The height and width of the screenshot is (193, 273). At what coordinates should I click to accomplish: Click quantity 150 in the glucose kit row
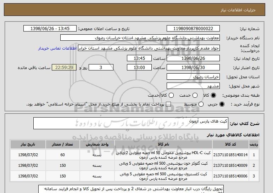(x=63, y=165)
